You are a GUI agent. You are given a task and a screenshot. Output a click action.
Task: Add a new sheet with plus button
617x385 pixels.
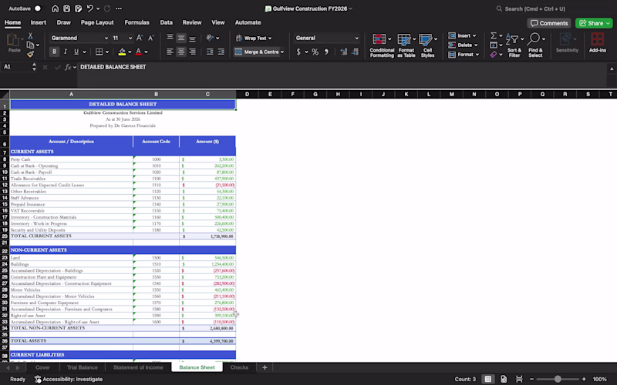tap(265, 367)
